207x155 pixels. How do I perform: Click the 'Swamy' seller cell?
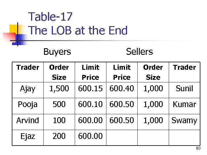tap(184, 120)
